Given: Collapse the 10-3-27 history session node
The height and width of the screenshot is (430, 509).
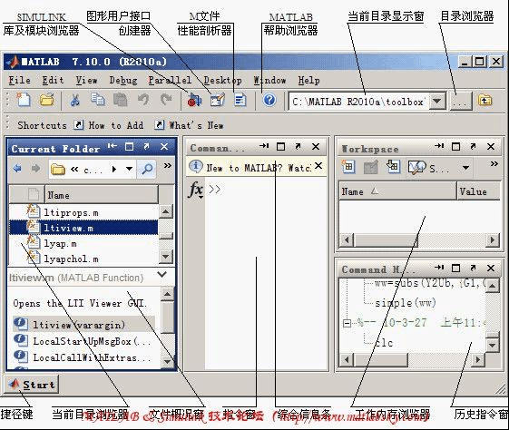Looking at the screenshot, I should click(x=347, y=323).
